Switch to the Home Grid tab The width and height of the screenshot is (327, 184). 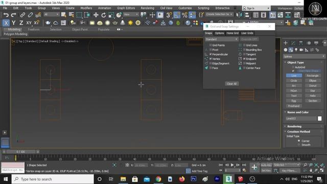click(232, 33)
